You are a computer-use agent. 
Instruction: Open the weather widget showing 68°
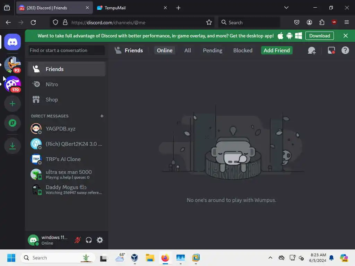120,258
